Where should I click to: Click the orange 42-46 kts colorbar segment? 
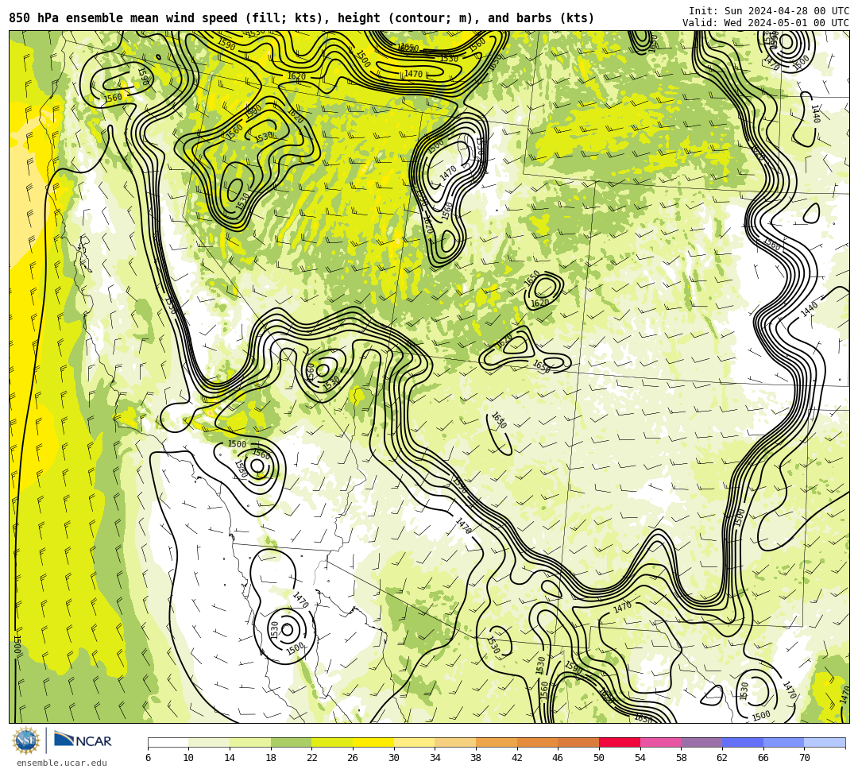pyautogui.click(x=537, y=742)
